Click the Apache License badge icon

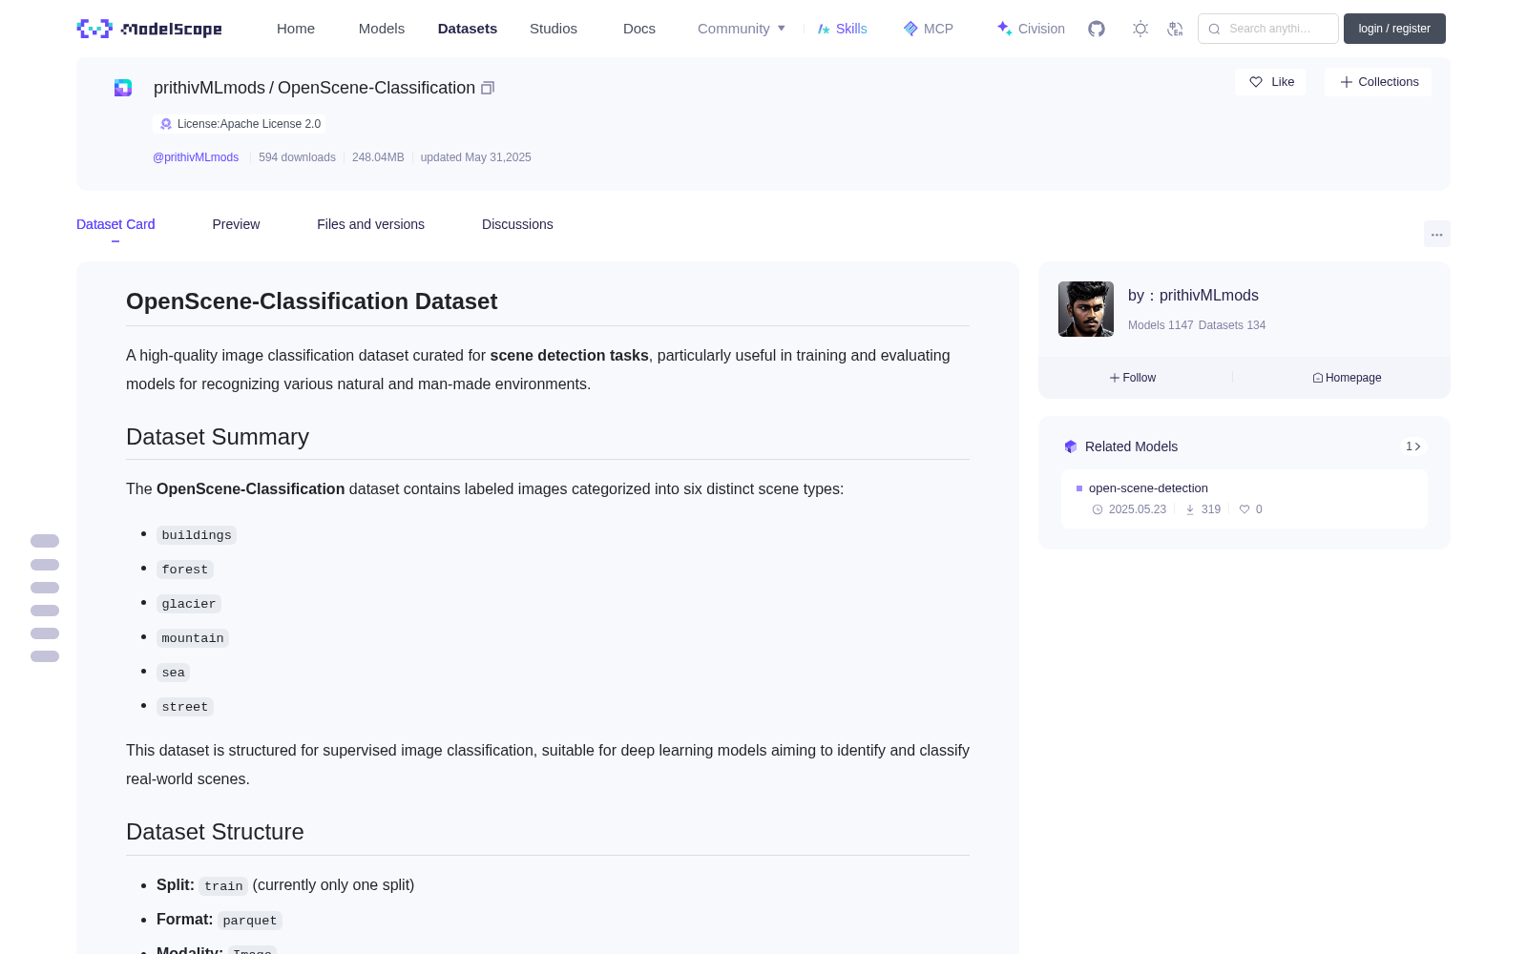click(x=166, y=124)
